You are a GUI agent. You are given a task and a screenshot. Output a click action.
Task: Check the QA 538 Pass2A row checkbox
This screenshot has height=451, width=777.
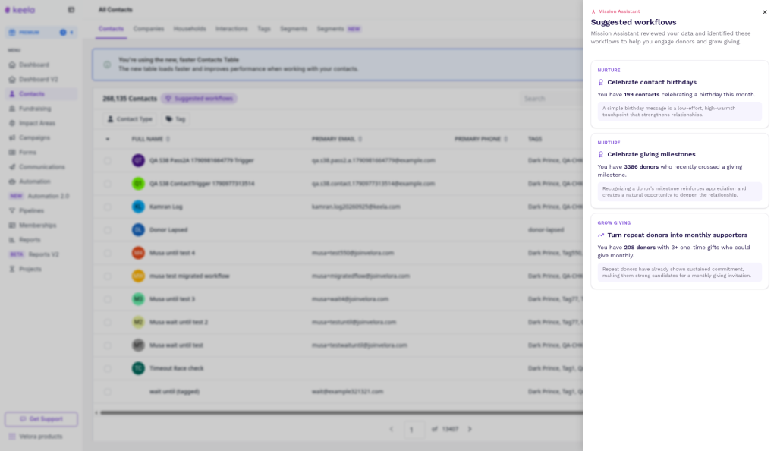tap(108, 160)
